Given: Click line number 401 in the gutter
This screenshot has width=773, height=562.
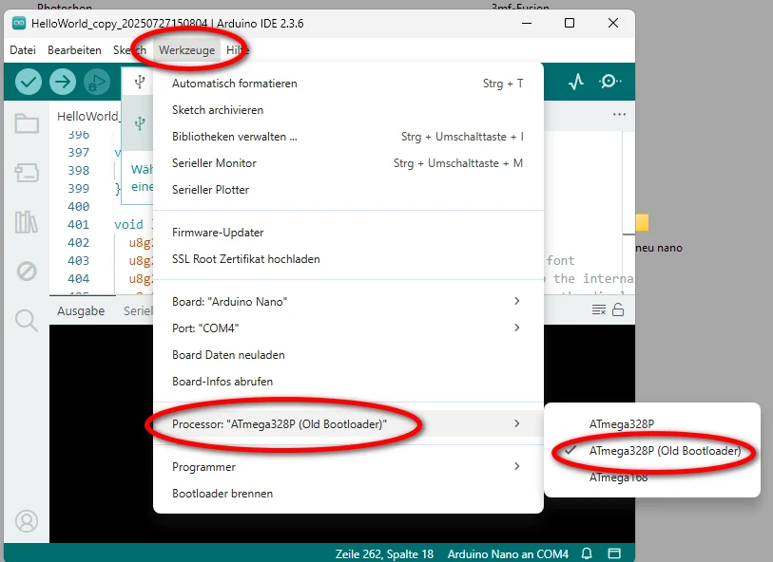Looking at the screenshot, I should tap(78, 224).
